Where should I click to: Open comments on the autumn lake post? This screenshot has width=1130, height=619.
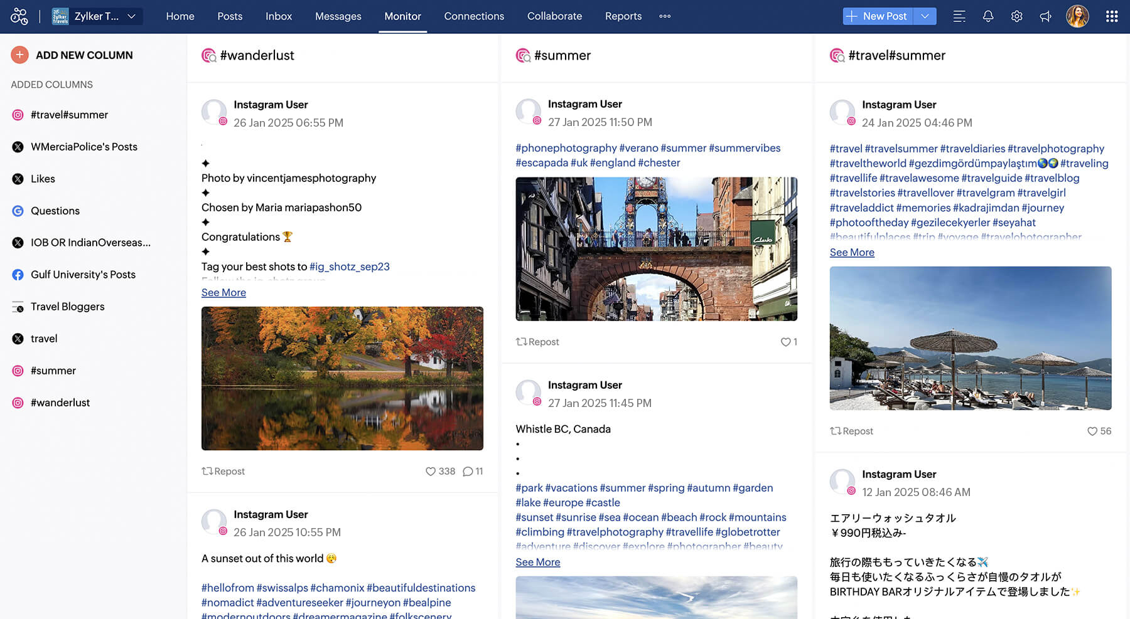click(468, 472)
